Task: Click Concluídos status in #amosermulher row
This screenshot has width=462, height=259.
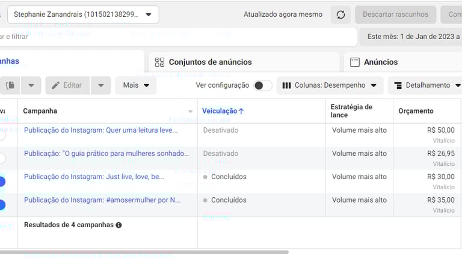Action: point(229,200)
